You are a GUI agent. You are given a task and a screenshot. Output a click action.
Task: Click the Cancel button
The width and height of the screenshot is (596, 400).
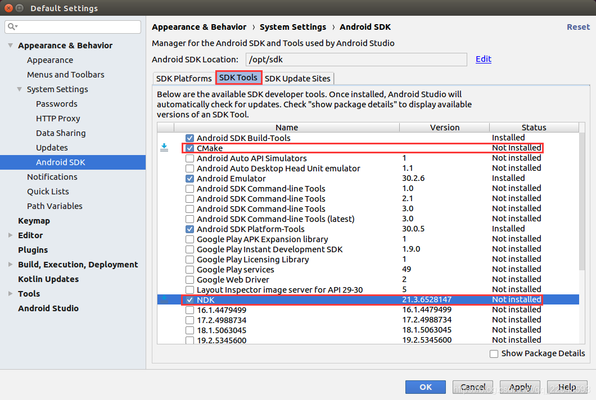click(473, 387)
